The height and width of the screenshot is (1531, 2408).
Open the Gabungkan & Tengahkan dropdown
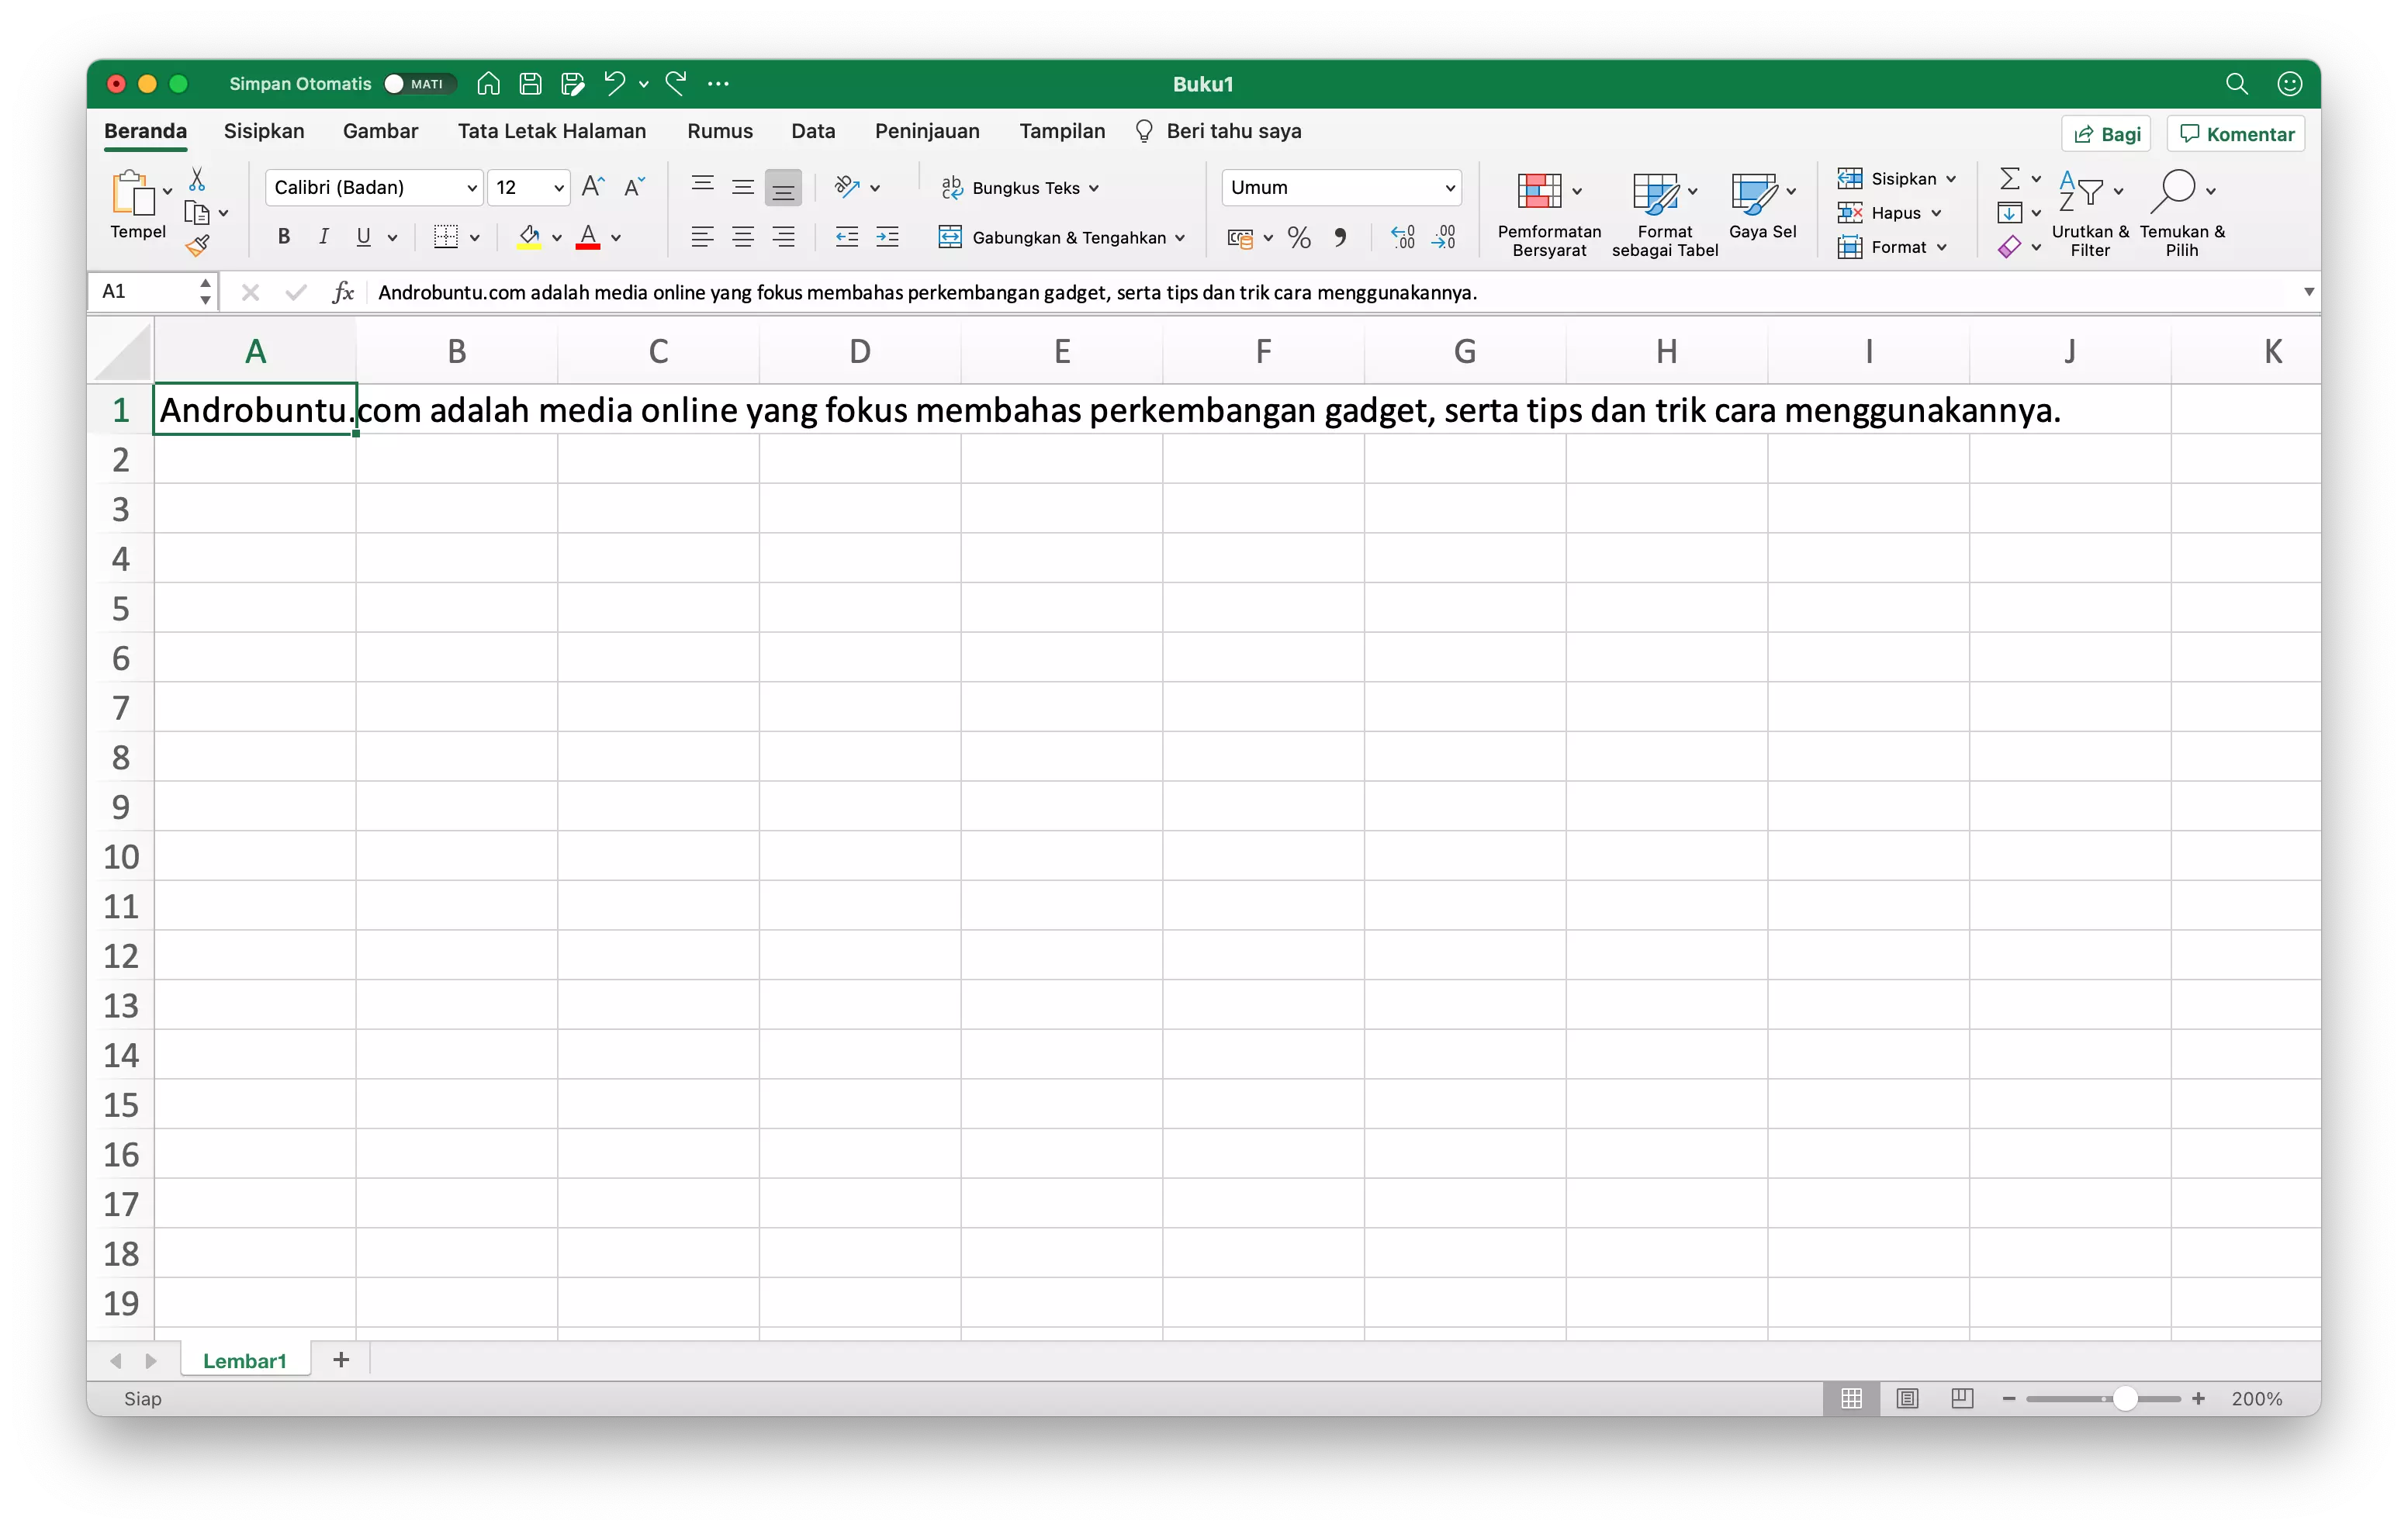1181,237
